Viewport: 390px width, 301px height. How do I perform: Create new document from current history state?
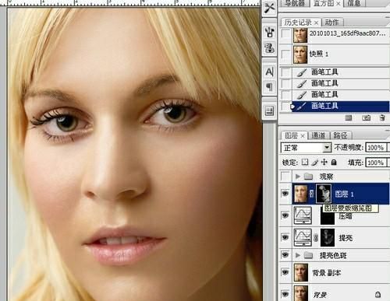(349, 118)
